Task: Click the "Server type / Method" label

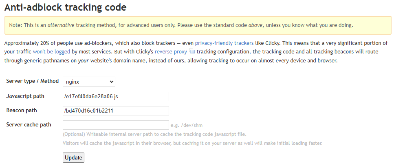Action: (33, 81)
